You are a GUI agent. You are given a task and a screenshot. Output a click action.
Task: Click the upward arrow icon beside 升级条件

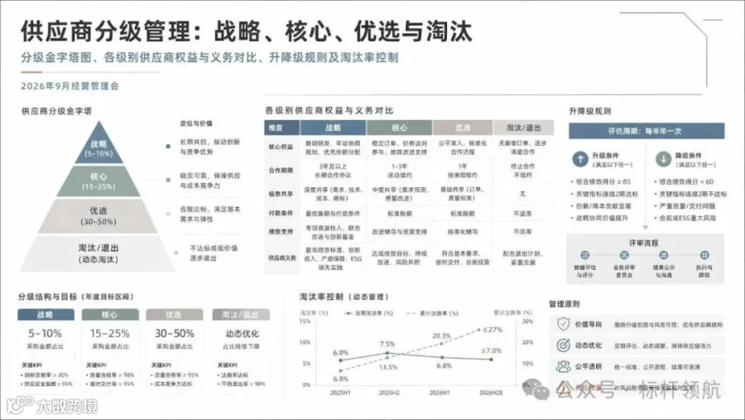pos(580,159)
